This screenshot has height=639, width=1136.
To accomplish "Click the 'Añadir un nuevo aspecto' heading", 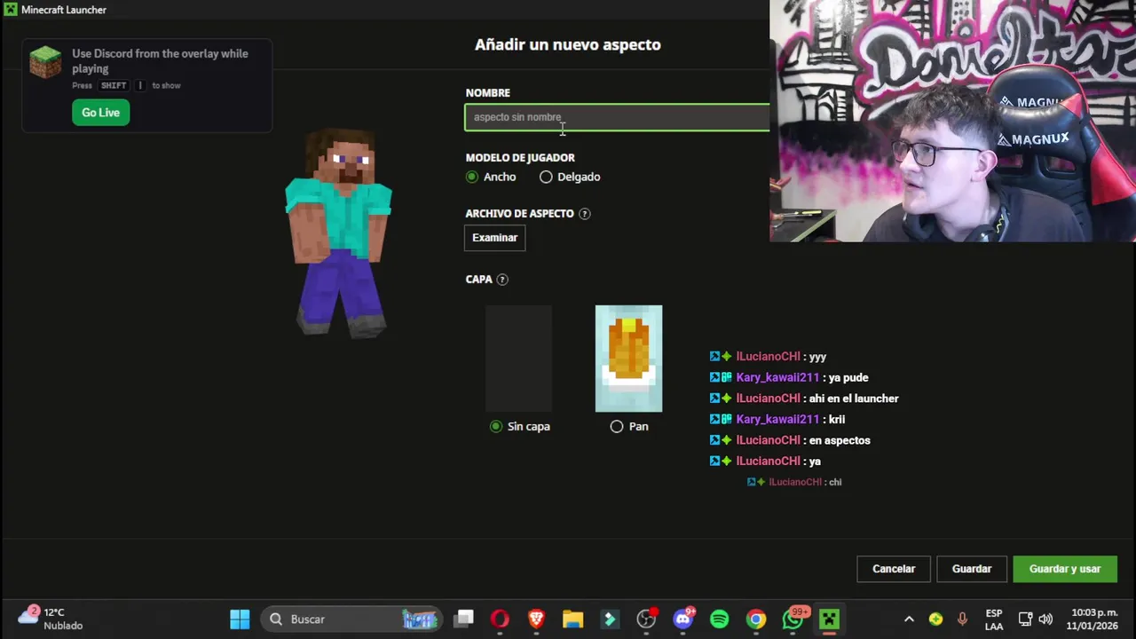I will pyautogui.click(x=568, y=44).
